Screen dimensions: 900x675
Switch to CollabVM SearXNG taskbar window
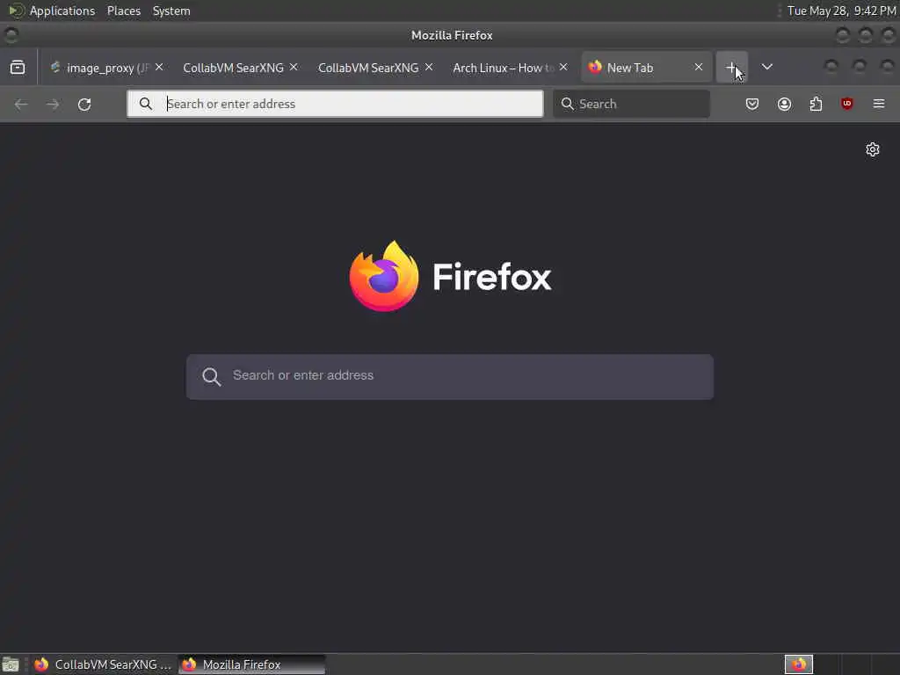[103, 664]
